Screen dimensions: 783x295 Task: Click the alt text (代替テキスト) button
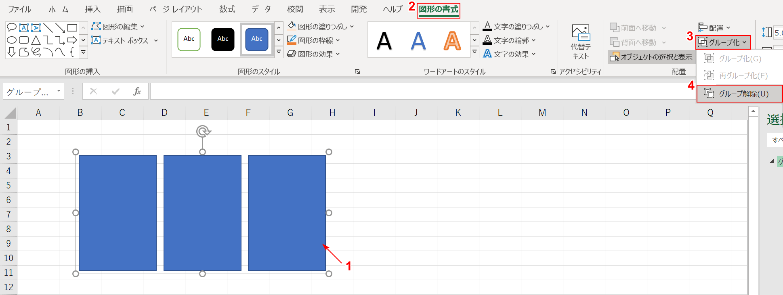(581, 42)
